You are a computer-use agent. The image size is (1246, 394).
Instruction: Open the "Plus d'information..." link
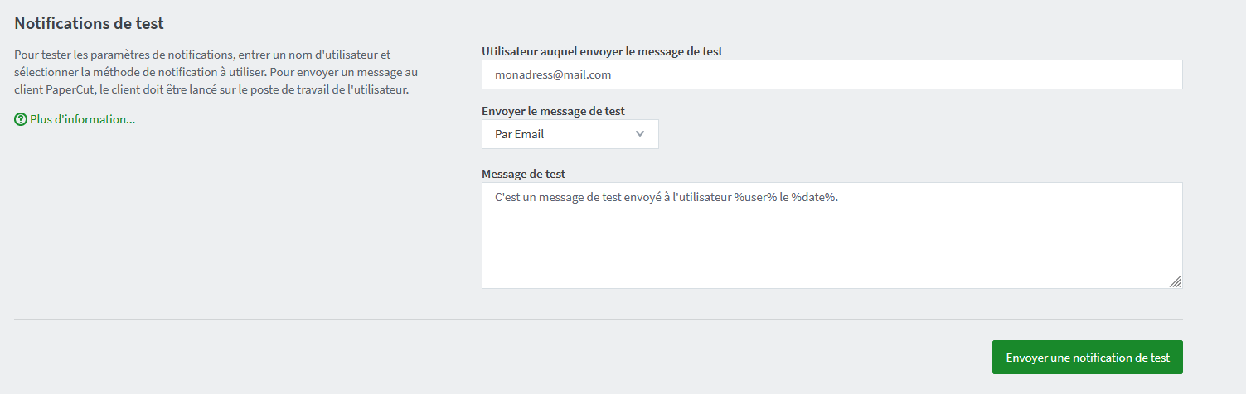tap(82, 119)
